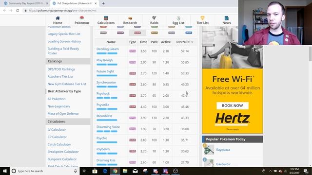Open the Moonblast move link
This screenshot has width=312, height=175.
pos(104,116)
